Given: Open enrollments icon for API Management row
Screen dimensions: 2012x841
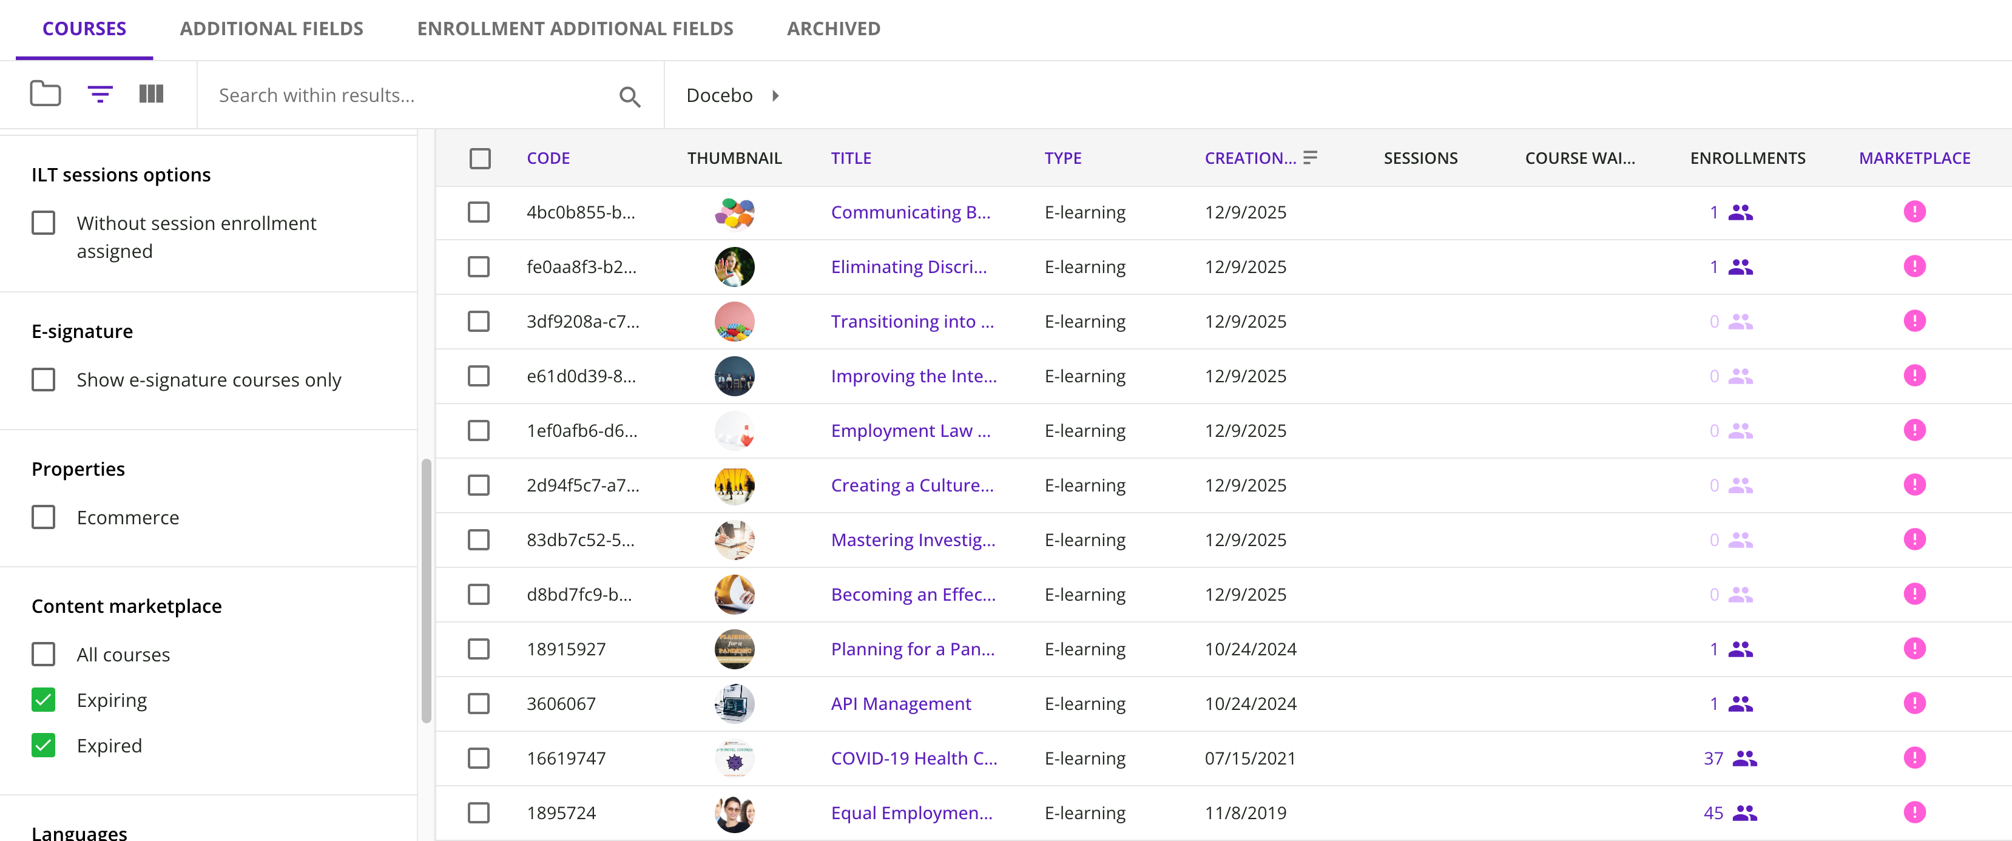Looking at the screenshot, I should [1740, 704].
